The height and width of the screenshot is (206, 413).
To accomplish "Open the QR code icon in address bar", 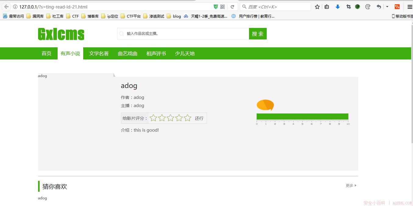I will pos(223,7).
